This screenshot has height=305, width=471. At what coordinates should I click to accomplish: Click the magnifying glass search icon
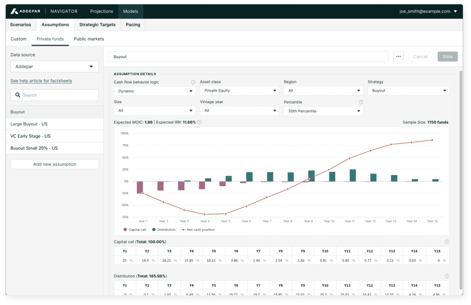coord(18,95)
